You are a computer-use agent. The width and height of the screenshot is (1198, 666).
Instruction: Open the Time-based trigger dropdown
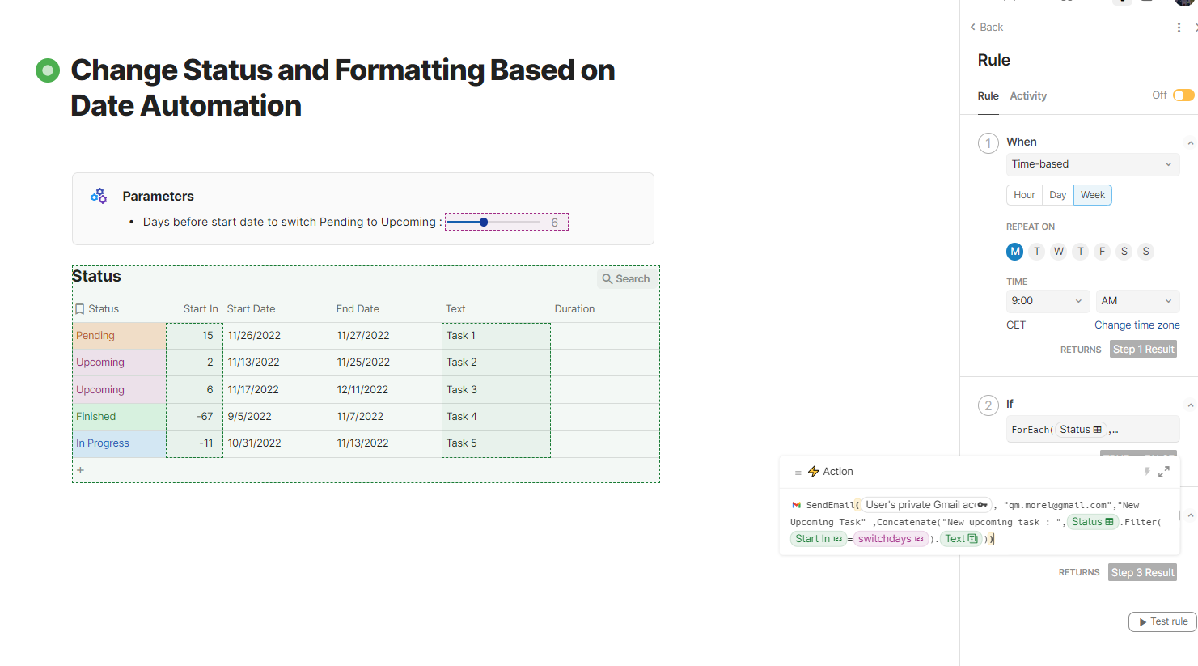tap(1092, 164)
